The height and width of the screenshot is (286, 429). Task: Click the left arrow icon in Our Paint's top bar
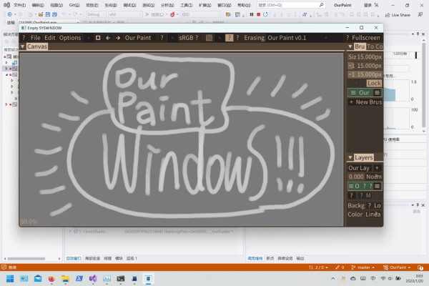click(108, 38)
